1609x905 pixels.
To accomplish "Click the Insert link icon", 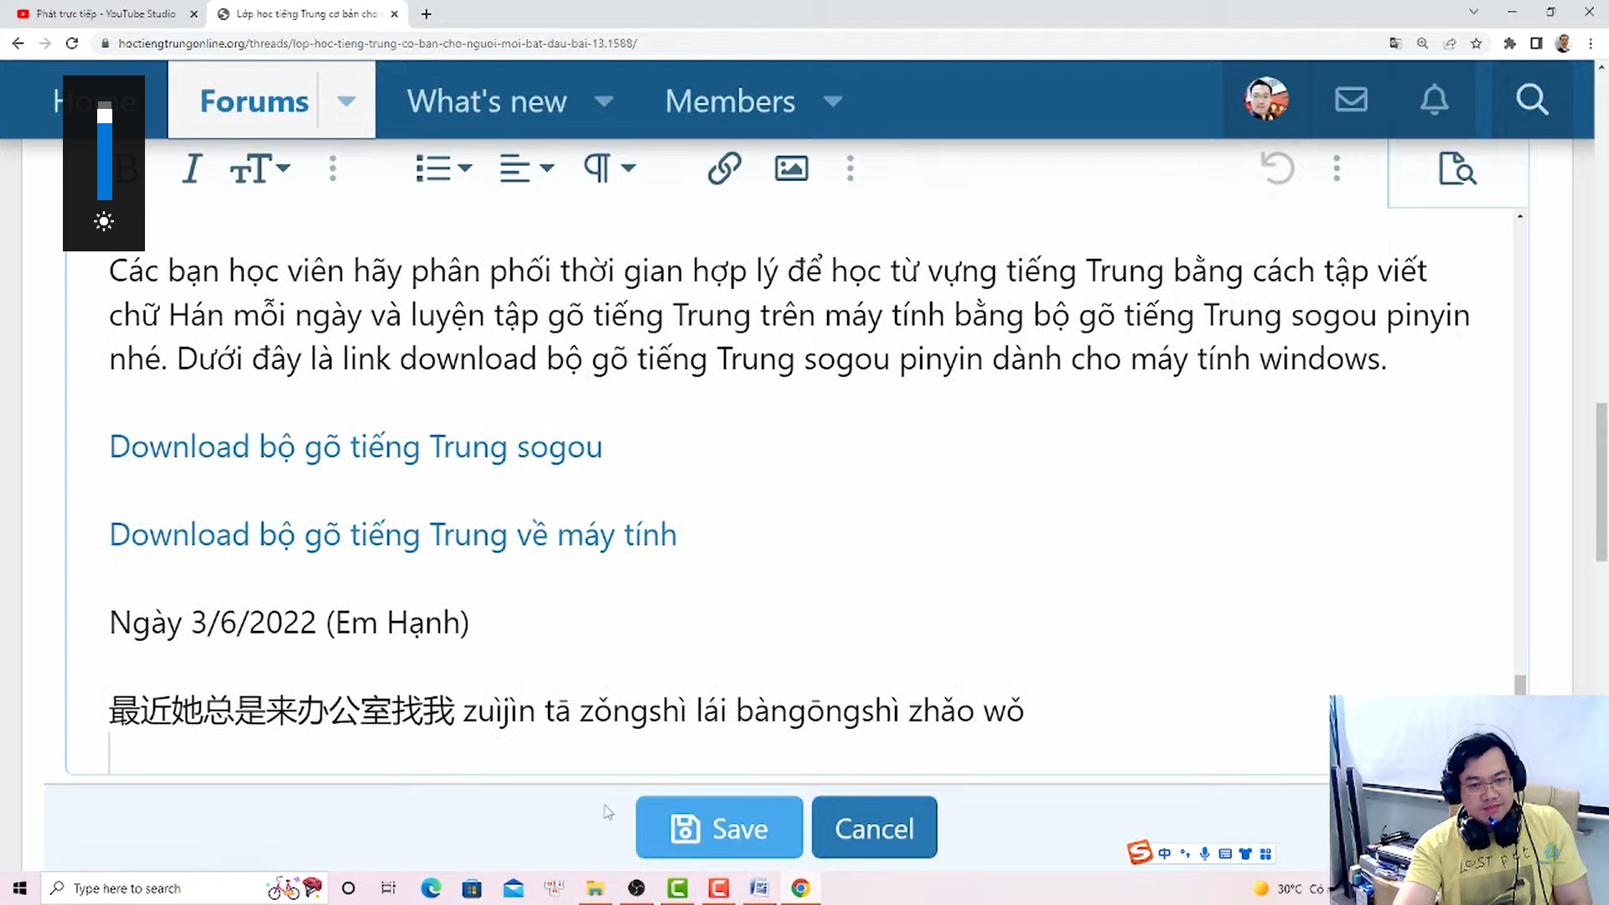I will click(x=724, y=168).
